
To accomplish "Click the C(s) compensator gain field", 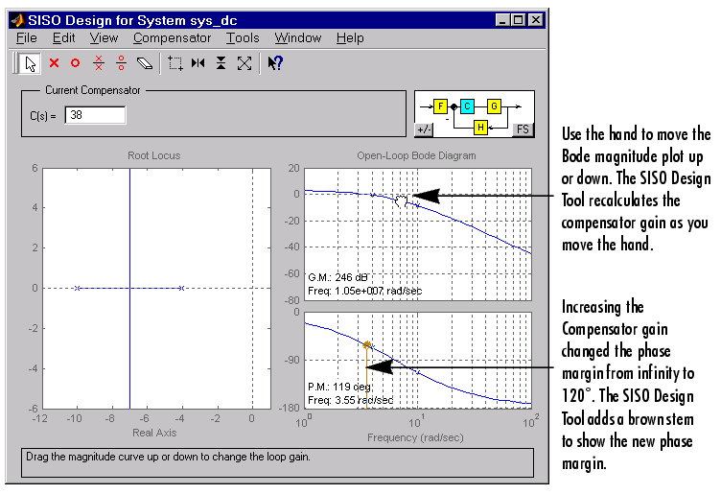I will (x=95, y=115).
